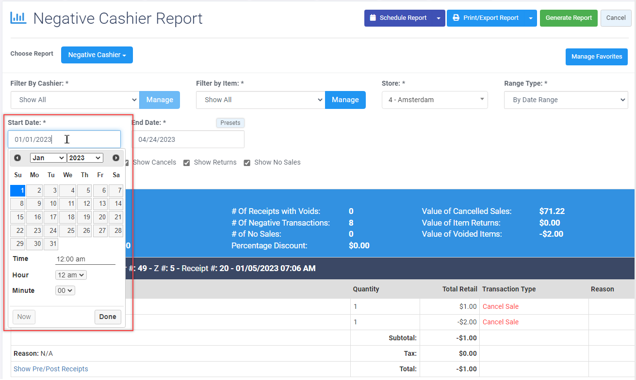This screenshot has height=380, width=636.
Task: Disable the Show No Sales checkbox
Action: pos(247,163)
